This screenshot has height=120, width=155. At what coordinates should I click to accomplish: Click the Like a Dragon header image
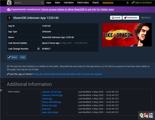point(127,35)
